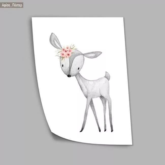Click the deer's front-most leg hoof
Screen dimensions: 165x165
[x=81, y=131]
